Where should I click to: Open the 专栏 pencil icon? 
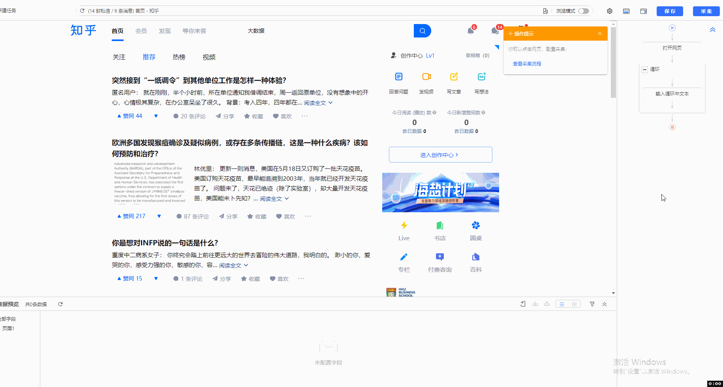[404, 257]
